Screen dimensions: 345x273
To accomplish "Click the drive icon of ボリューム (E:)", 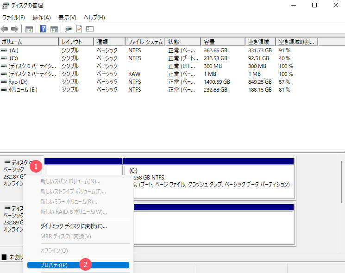I will [x=4, y=90].
